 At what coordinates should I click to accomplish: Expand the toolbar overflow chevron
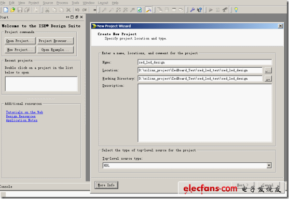click(x=95, y=10)
